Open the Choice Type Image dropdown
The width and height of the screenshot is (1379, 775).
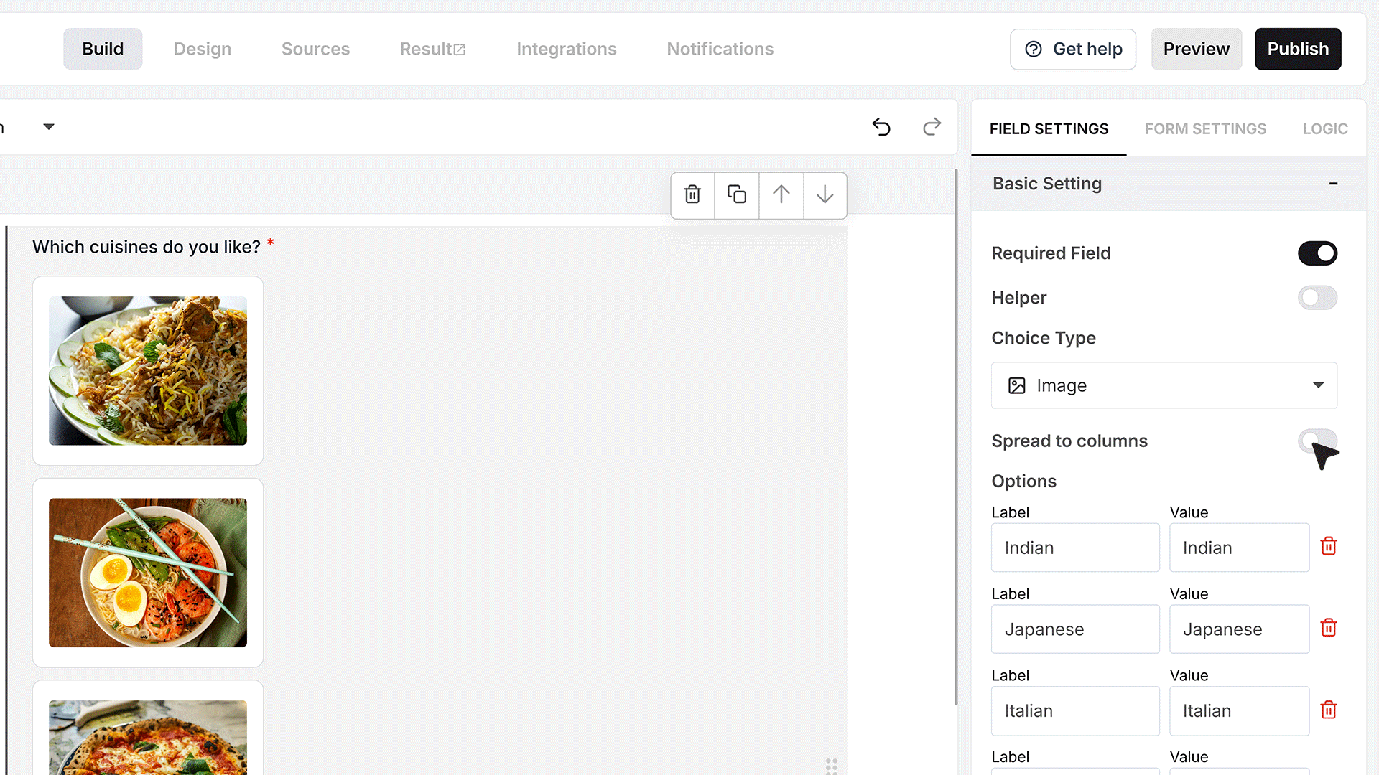point(1164,385)
